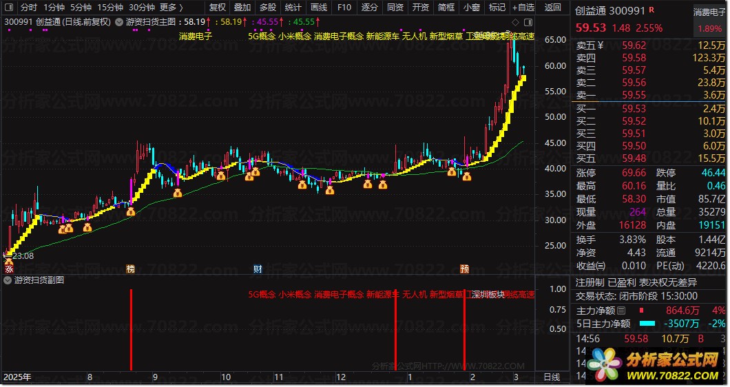Select the 1分钟 period tab
The width and height of the screenshot is (730, 387).
pos(54,8)
